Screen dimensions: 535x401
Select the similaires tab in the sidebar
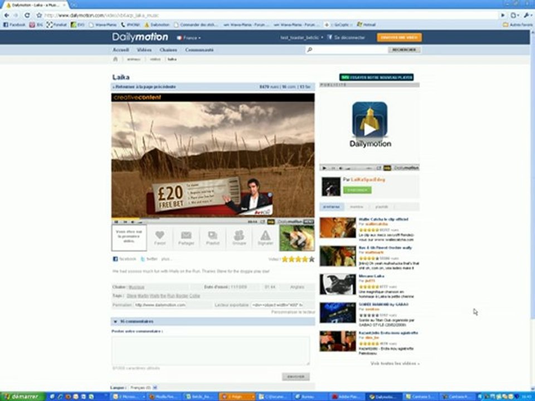(331, 207)
